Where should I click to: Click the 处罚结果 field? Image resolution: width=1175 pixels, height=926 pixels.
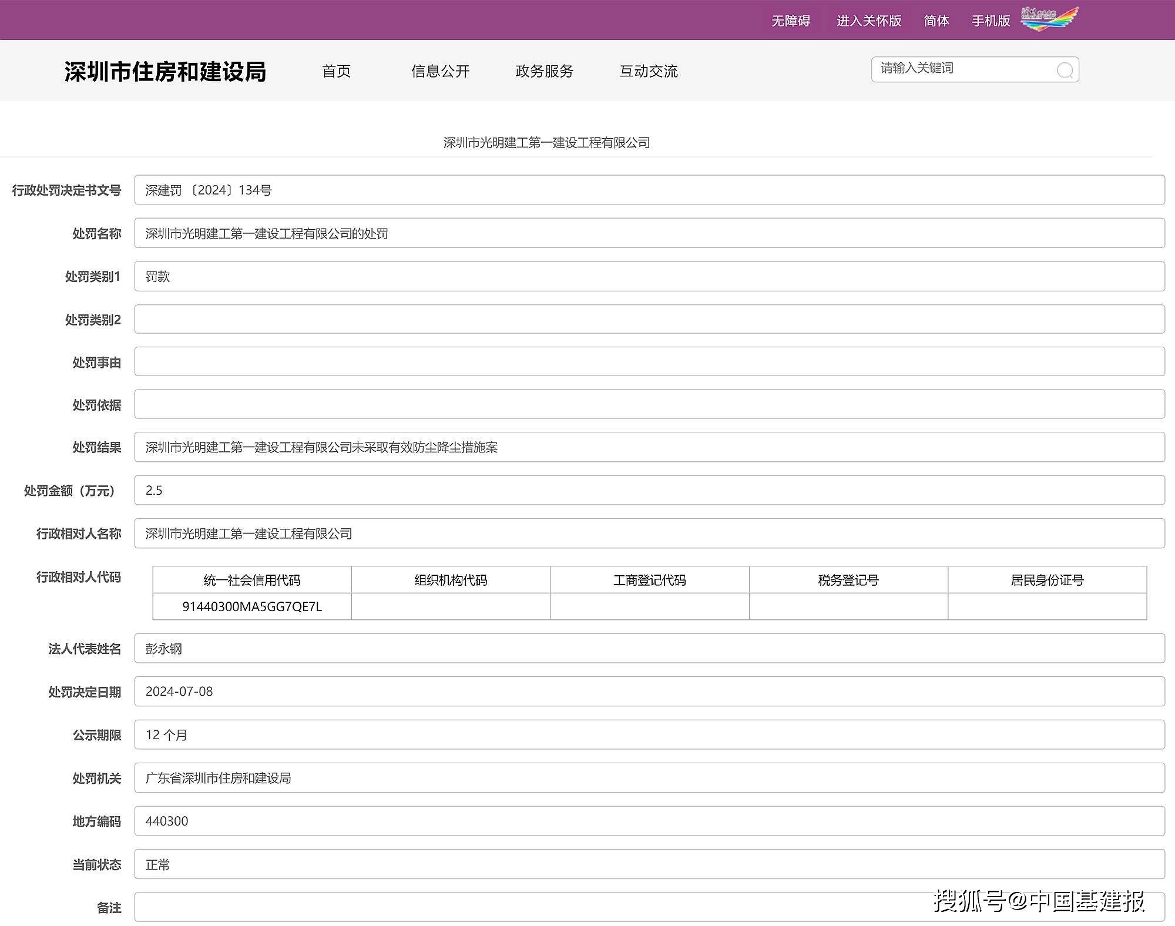click(x=649, y=447)
